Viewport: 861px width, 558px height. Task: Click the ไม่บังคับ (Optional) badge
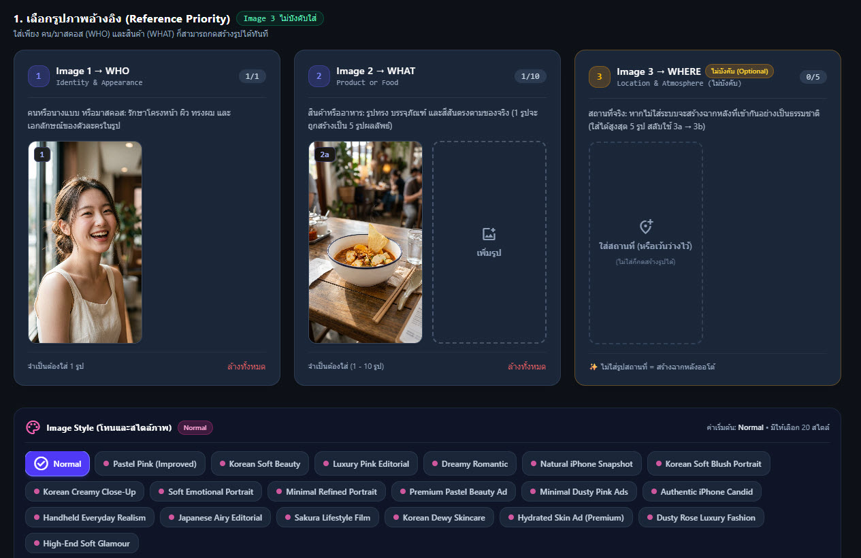tap(739, 71)
